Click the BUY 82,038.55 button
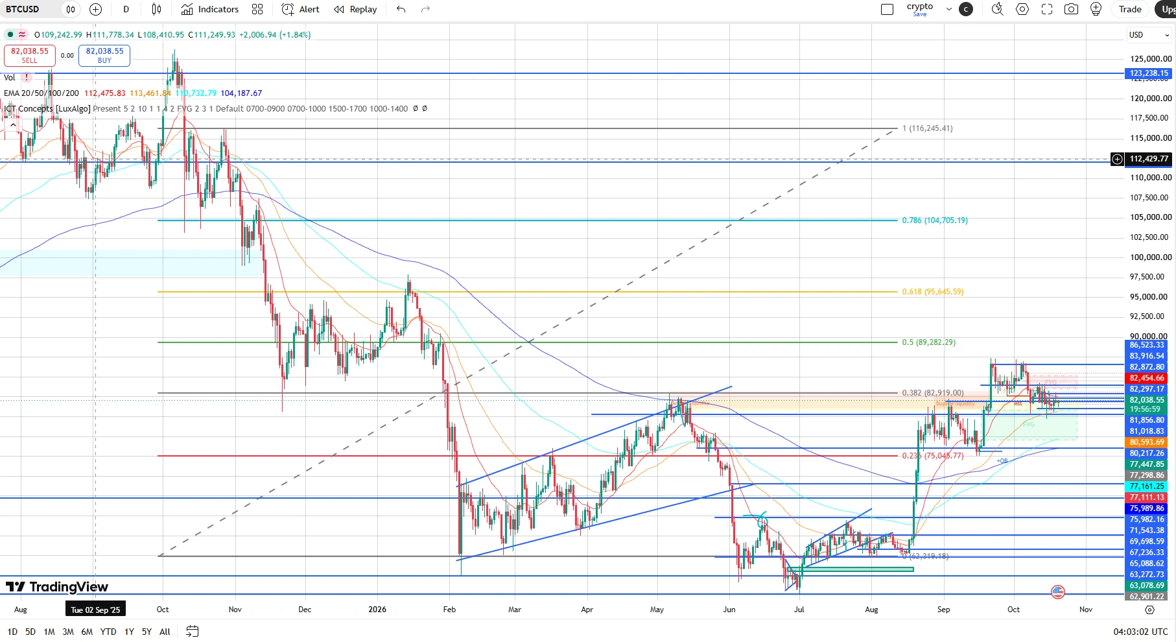1176x642 pixels. (x=104, y=56)
